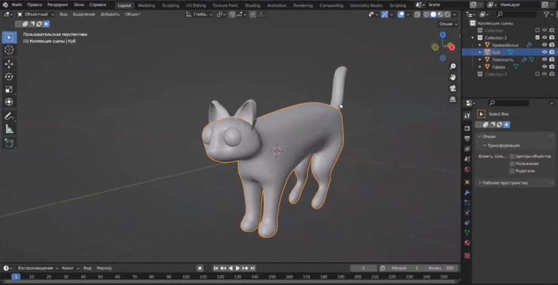
Task: Switch perspective/orthographic with the grid icon
Action: pos(453,100)
